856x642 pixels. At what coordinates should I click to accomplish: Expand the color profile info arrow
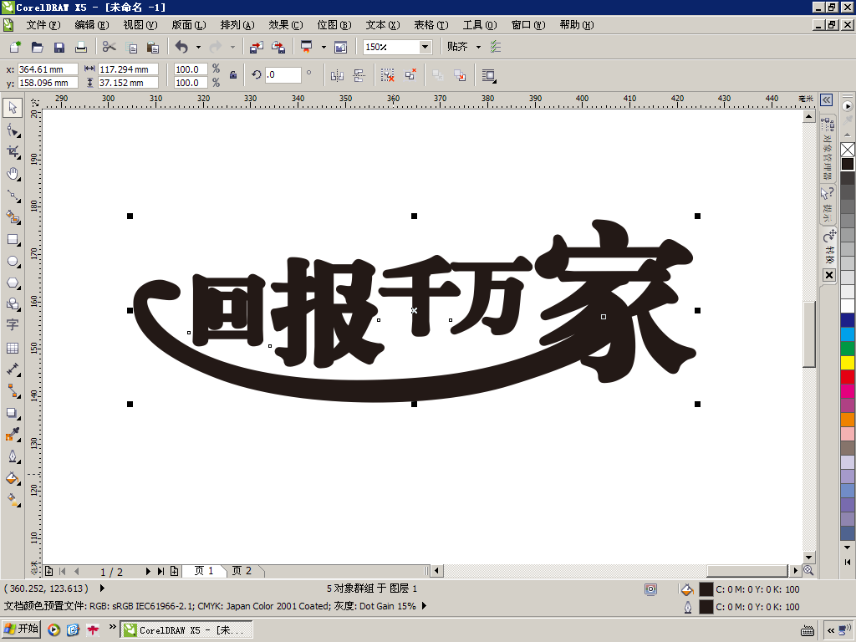click(x=424, y=606)
